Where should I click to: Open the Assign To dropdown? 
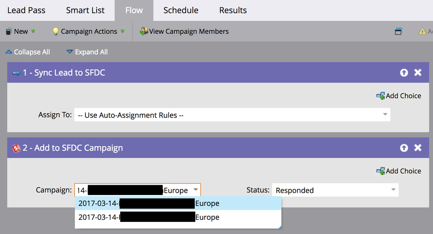[x=232, y=115]
